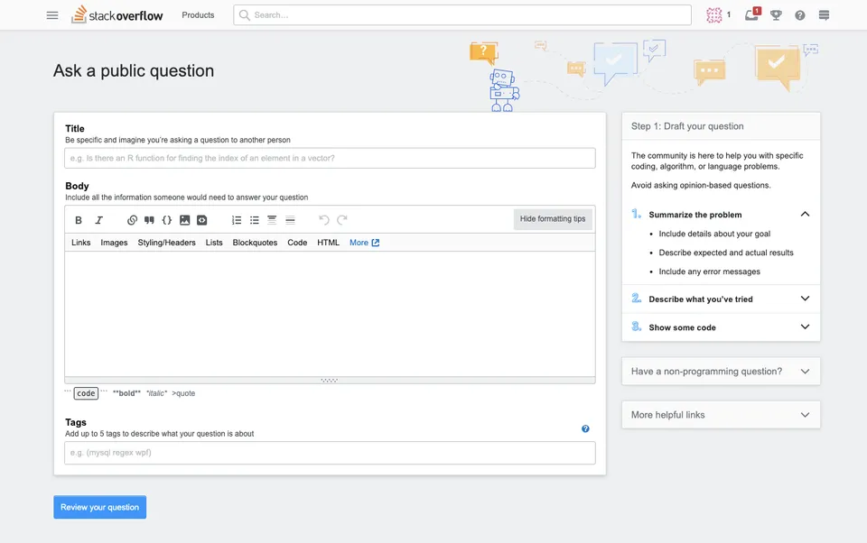The image size is (867, 543).
Task: Insert a blockquote via quote icon
Action: pyautogui.click(x=149, y=220)
